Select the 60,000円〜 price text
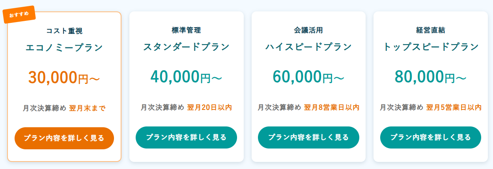Image resolution: width=493 pixels, height=169 pixels. tap(308, 77)
